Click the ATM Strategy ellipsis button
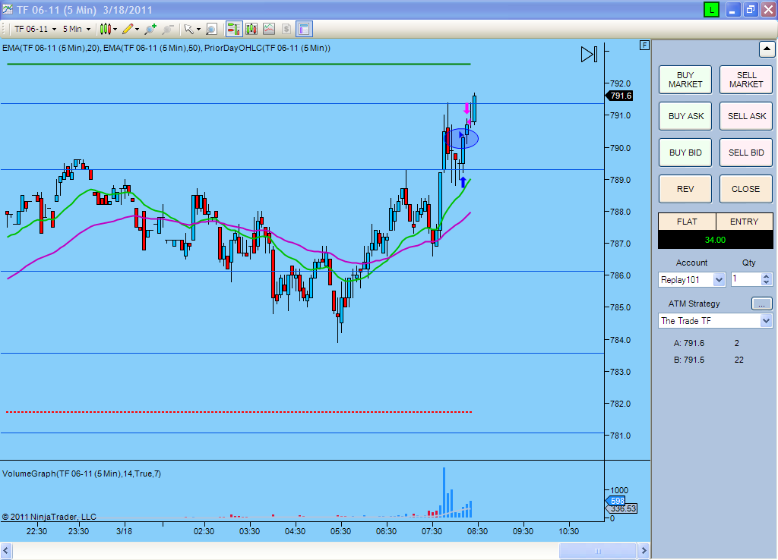Screen dimensions: 778x560 (761, 304)
